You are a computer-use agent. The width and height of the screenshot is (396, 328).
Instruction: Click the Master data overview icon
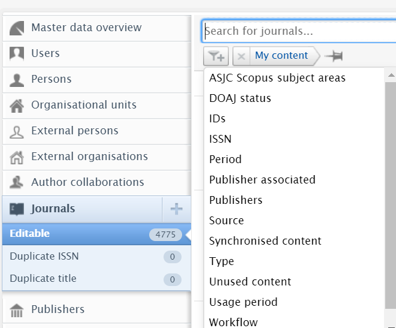tap(17, 28)
